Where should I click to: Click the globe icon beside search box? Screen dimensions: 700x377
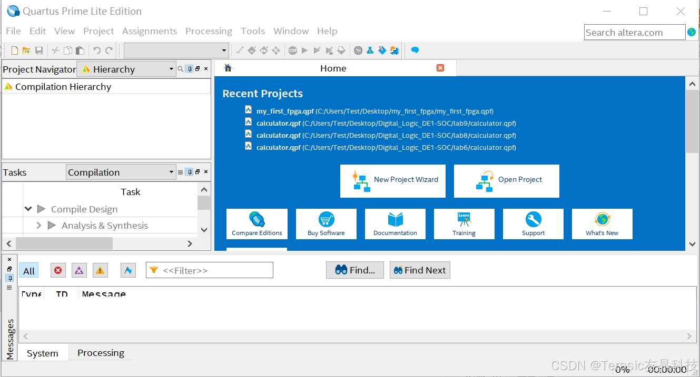(x=692, y=32)
